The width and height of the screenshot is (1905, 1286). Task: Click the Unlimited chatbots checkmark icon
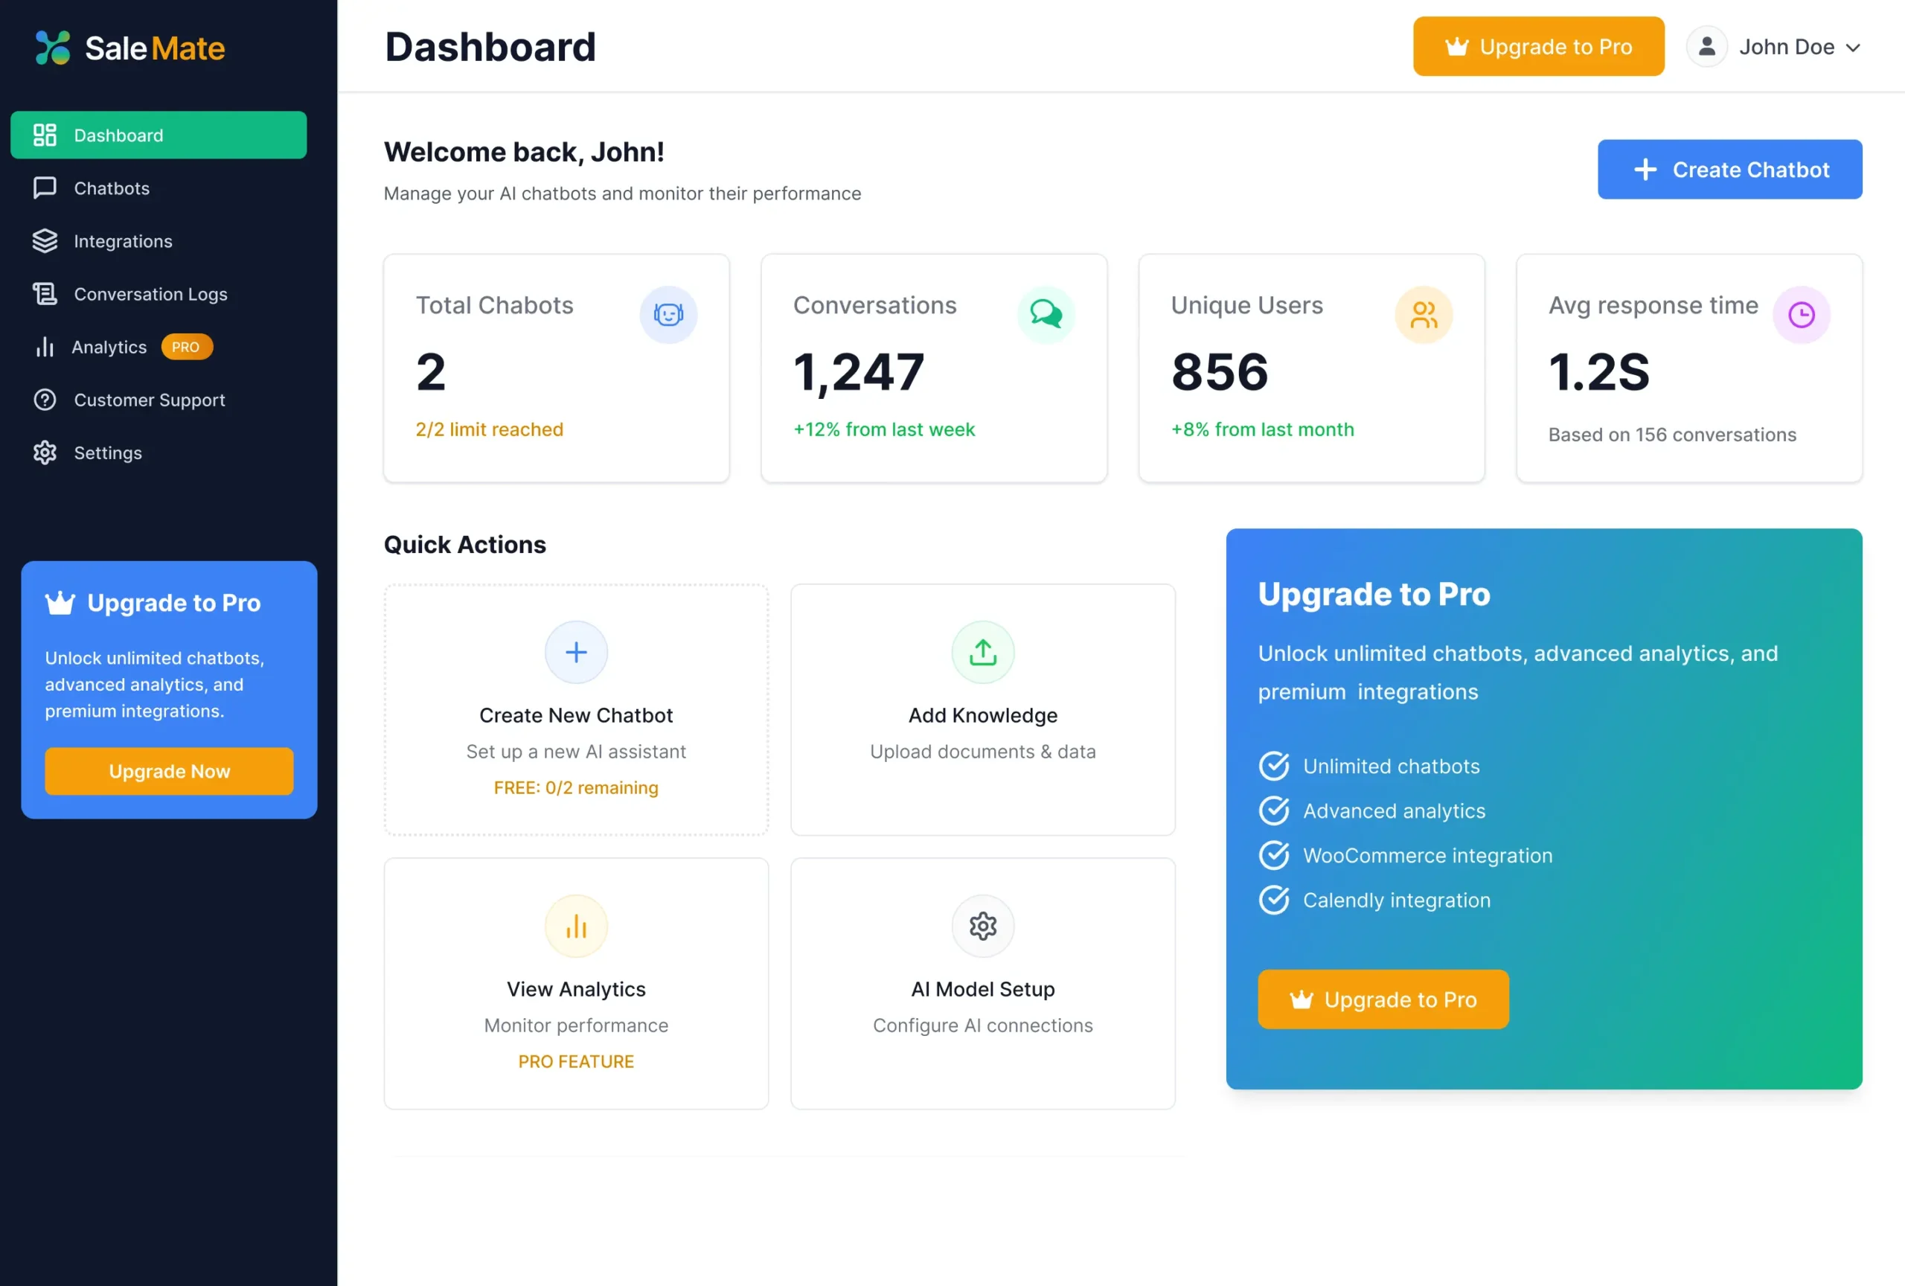click(1274, 767)
